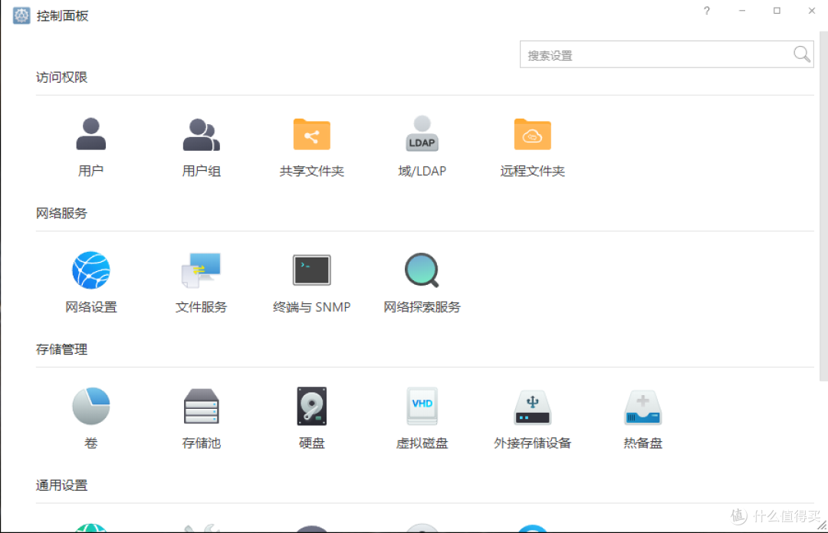
Task: Click the search magnifier icon
Action: (x=802, y=54)
